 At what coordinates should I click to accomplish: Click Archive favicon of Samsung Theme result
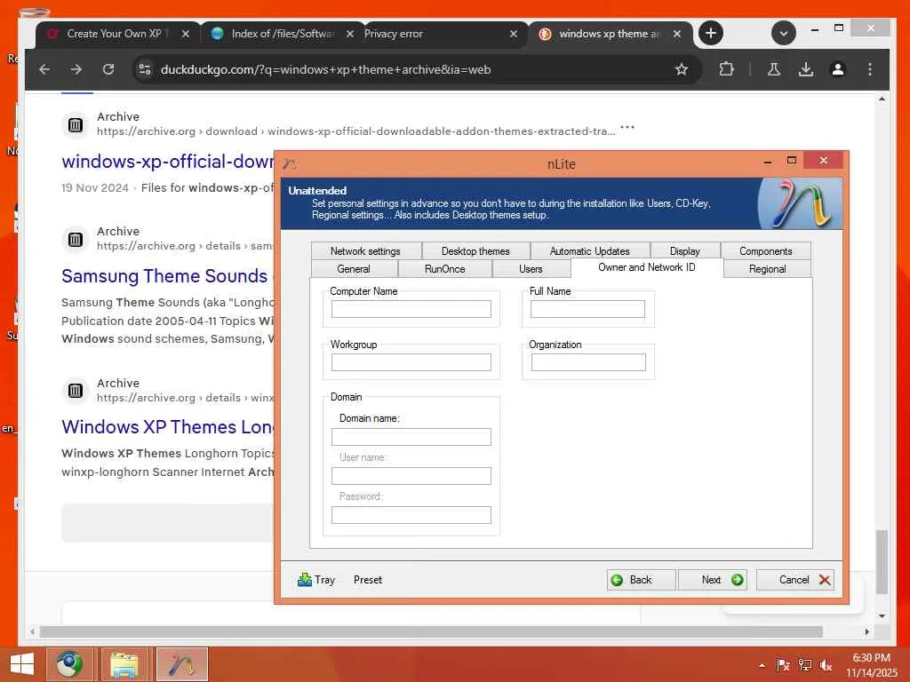pos(76,239)
